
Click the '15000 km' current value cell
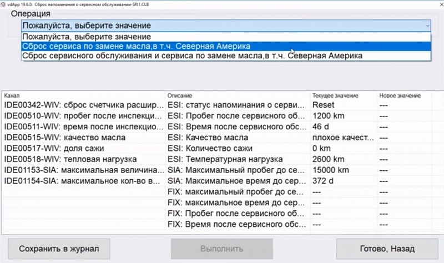[x=331, y=170]
